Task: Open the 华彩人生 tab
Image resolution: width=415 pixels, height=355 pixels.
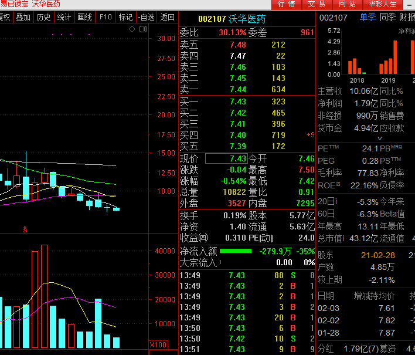Action: (382, 4)
